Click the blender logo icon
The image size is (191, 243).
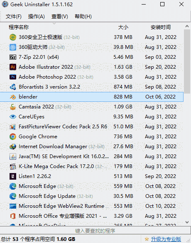click(13, 97)
